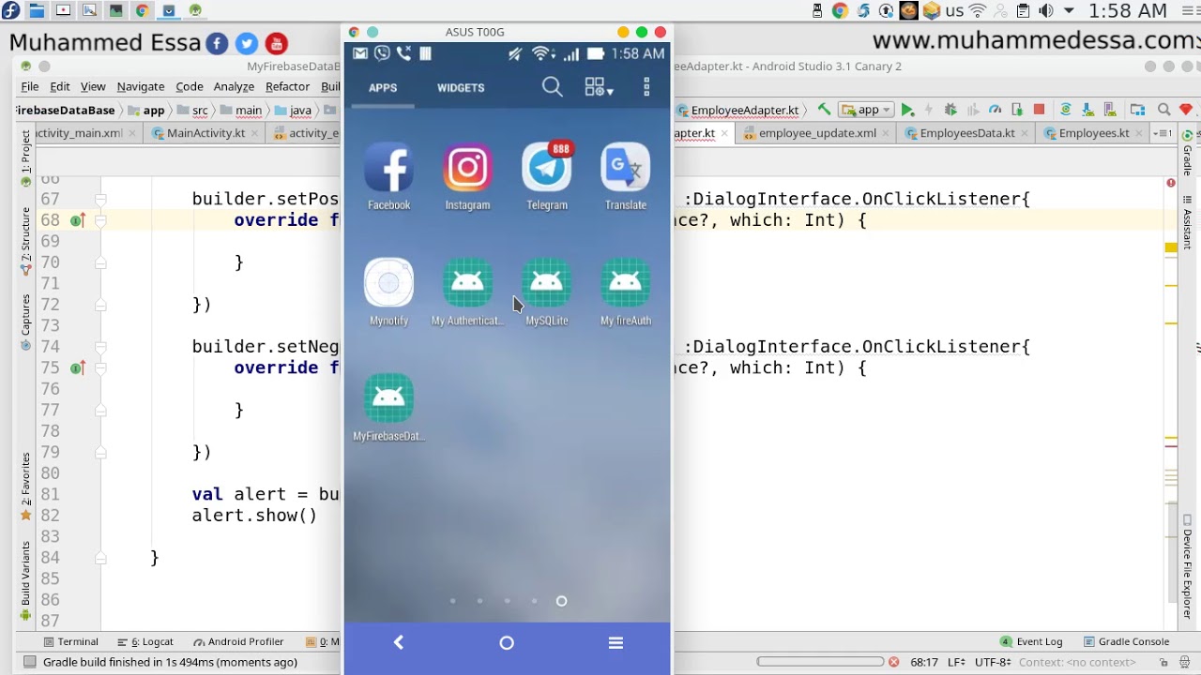The image size is (1201, 675).
Task: Open the Navigate menu
Action: point(141,86)
